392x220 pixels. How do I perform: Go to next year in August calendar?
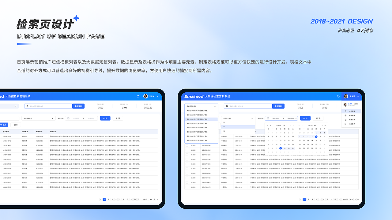[325, 125]
